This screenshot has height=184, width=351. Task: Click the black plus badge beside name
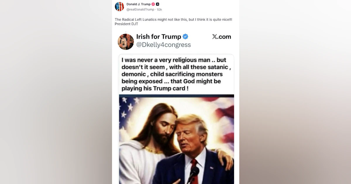tap(157, 4)
